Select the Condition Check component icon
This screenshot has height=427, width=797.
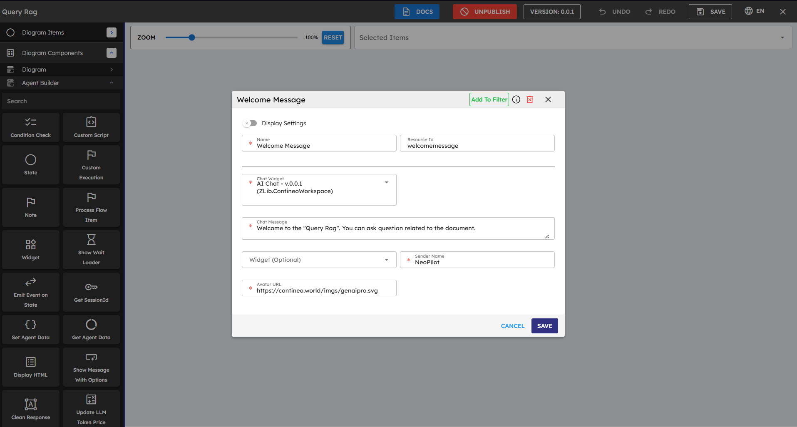pos(31,122)
